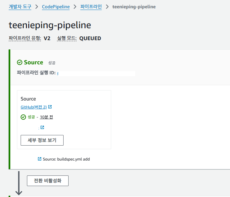Click teenieping-pipeline breadcrumb text
Screen dimensions: 230x197
click(x=134, y=7)
